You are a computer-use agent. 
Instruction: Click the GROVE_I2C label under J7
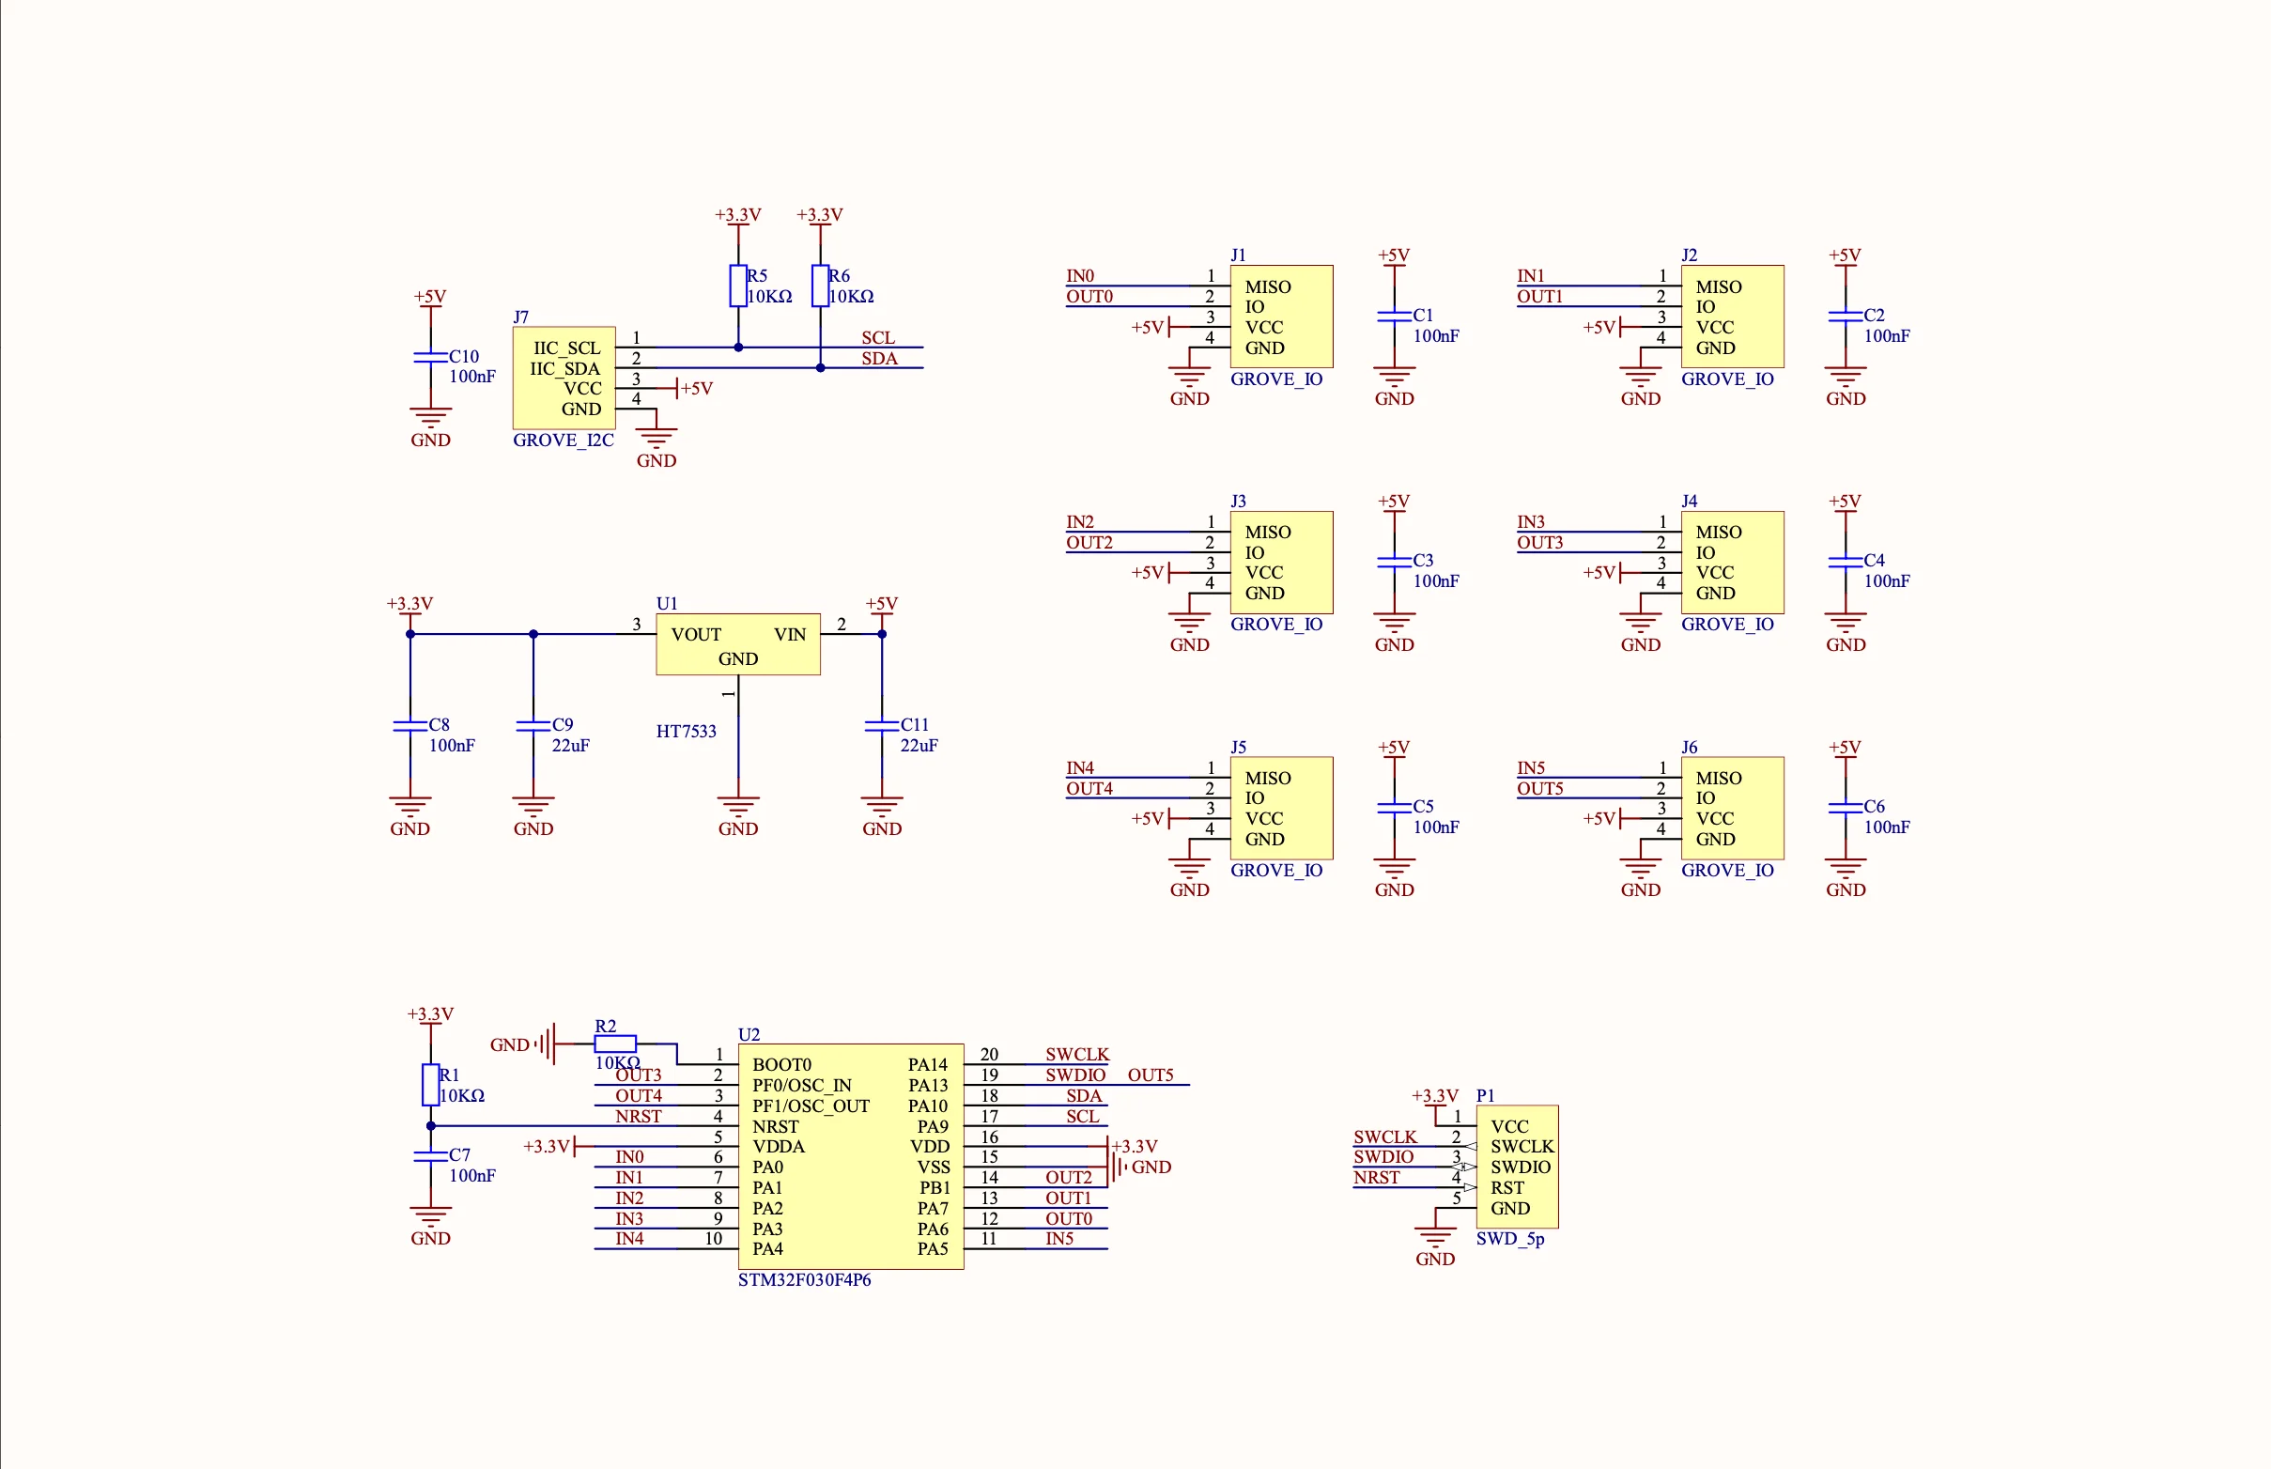(564, 441)
